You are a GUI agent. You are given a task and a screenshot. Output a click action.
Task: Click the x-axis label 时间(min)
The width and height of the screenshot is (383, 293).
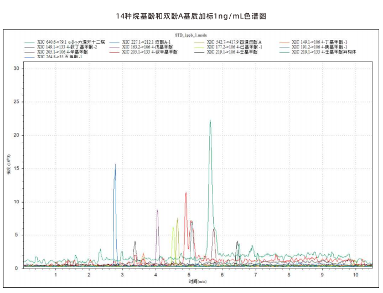[198, 281]
